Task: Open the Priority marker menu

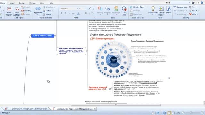Action: [x=100, y=11]
